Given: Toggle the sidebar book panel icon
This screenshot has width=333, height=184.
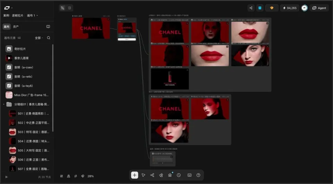Looking at the screenshot, I should pos(48,27).
